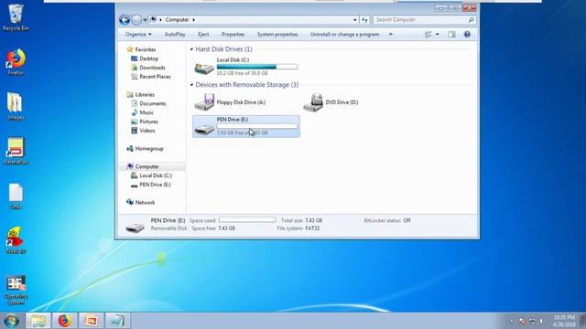
Task: Open the Images folder on the desktop
Action: click(x=16, y=107)
